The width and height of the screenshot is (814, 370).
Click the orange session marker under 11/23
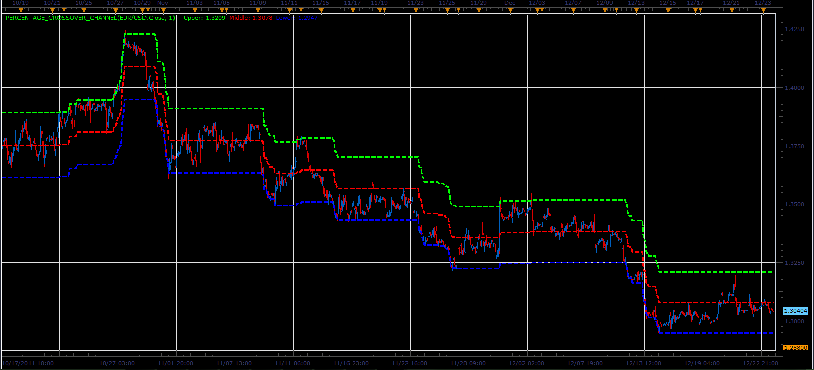click(416, 10)
